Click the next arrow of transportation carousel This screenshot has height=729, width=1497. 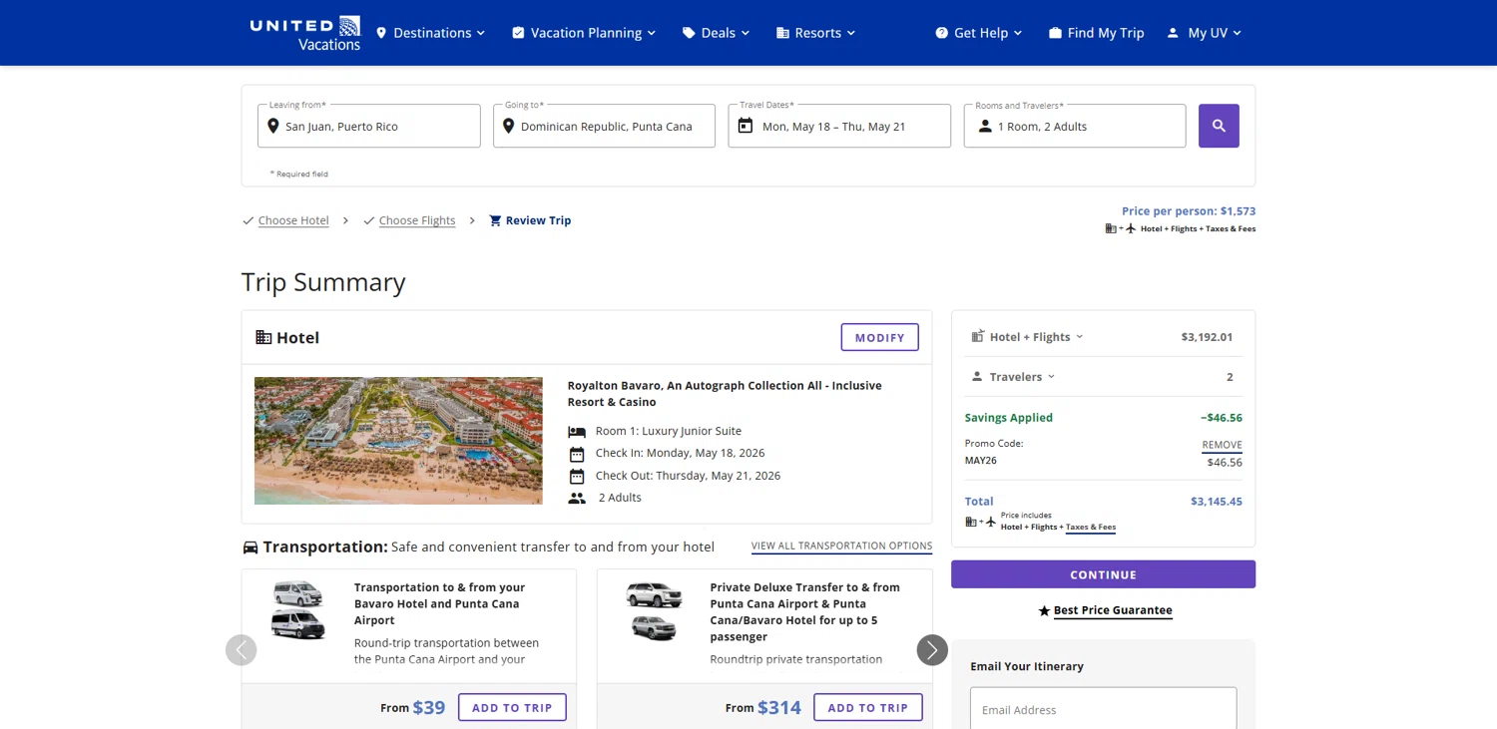[932, 650]
